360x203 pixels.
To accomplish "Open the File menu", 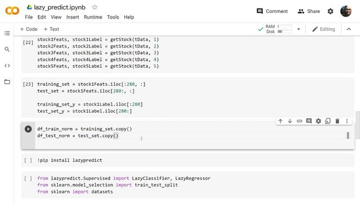I will click(x=29, y=17).
